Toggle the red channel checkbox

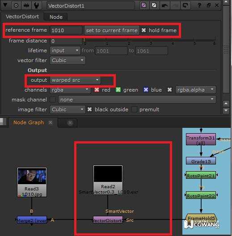point(97,90)
